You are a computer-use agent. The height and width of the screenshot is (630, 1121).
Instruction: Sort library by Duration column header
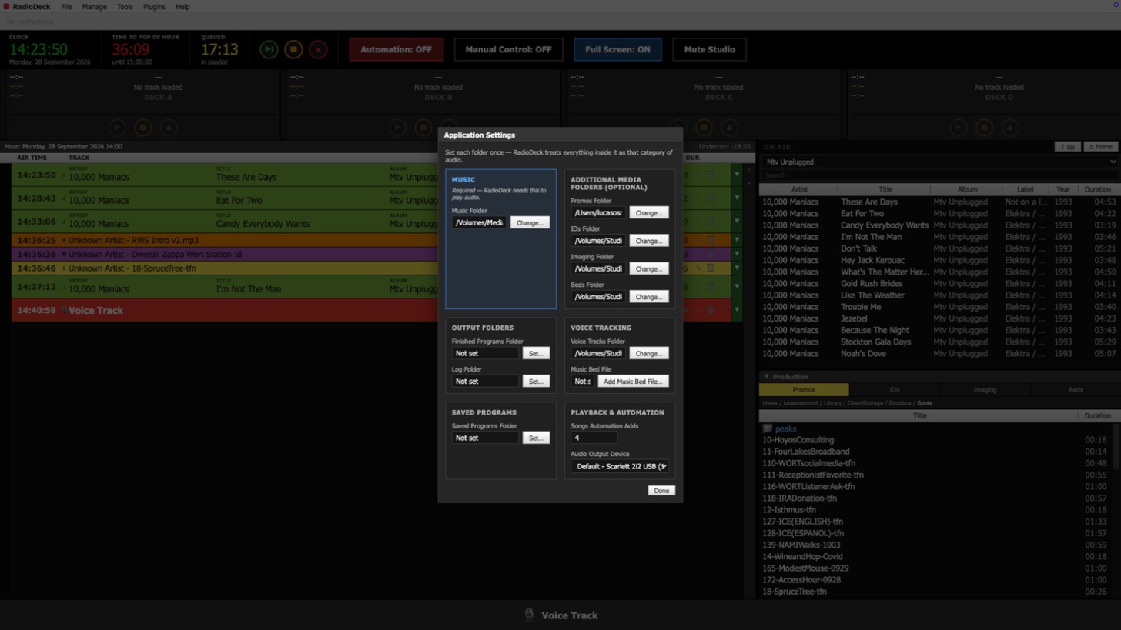pyautogui.click(x=1097, y=189)
